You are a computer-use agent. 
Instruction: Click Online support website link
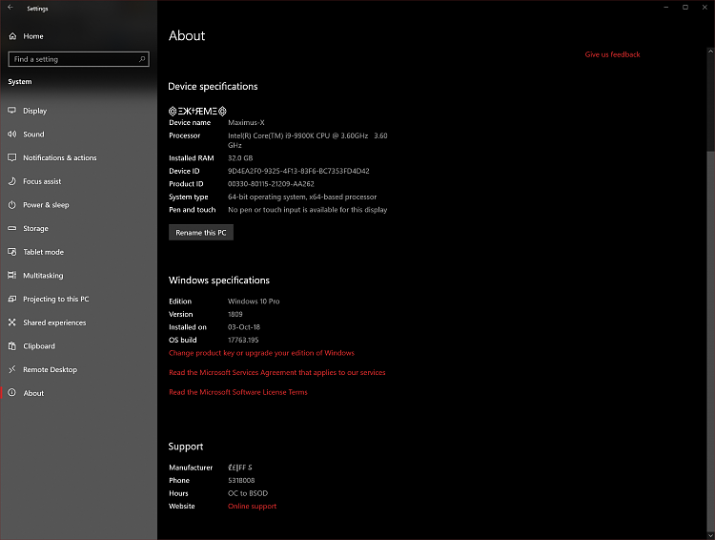(253, 507)
